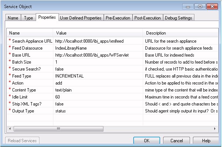Select the Action name cell
Screen dimensions: 222x147
tap(30, 83)
